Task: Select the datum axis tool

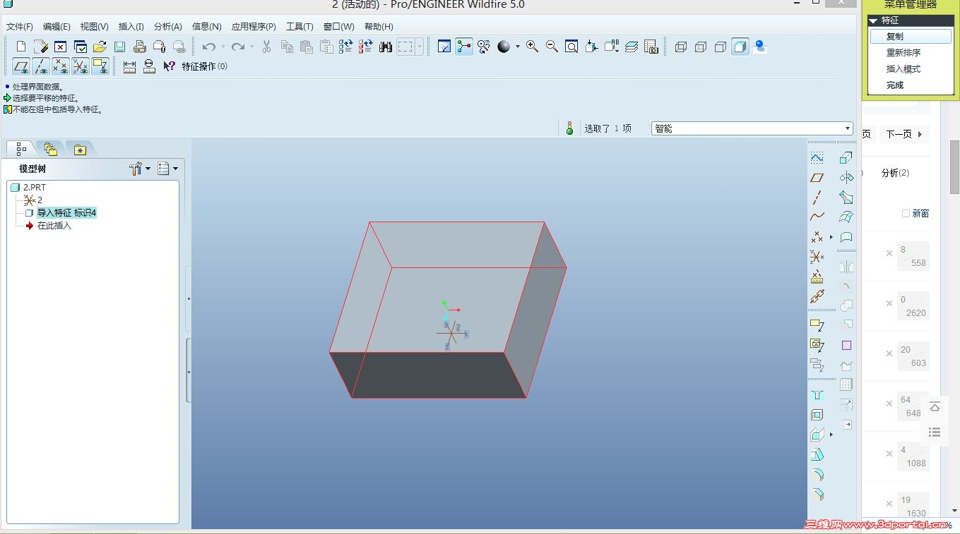Action: (817, 197)
